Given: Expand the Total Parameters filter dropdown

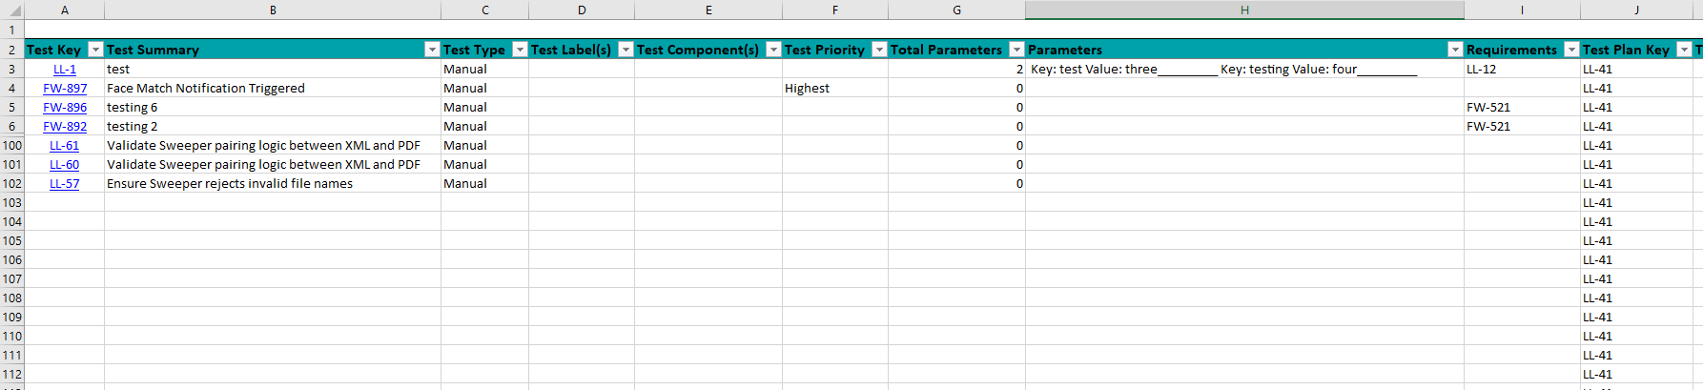Looking at the screenshot, I should coord(1016,50).
